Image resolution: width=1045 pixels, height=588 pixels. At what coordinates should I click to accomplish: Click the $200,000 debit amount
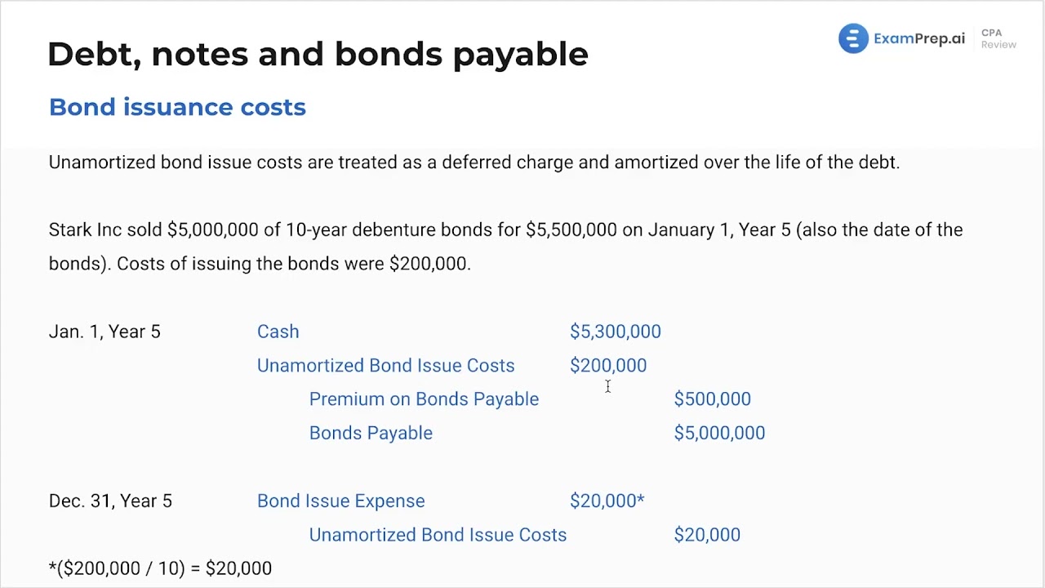607,366
